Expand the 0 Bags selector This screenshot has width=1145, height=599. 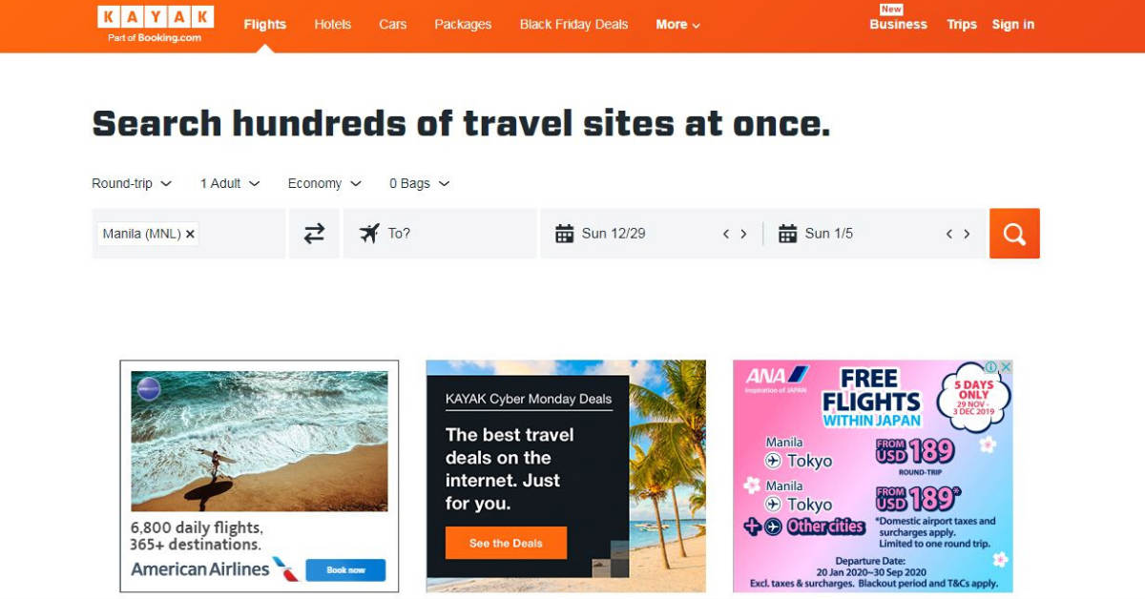[419, 183]
